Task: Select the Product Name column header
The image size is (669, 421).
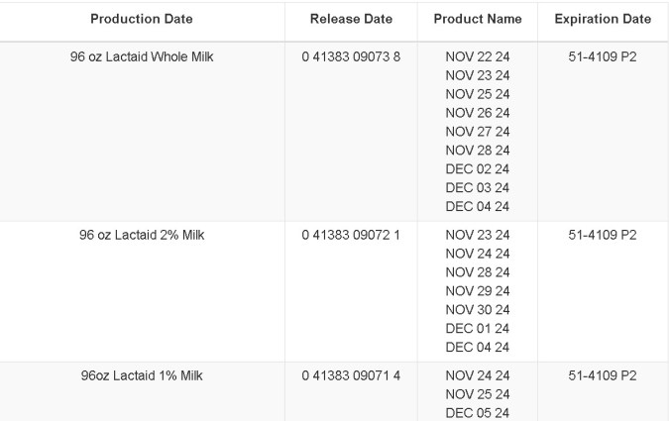Action: point(478,19)
